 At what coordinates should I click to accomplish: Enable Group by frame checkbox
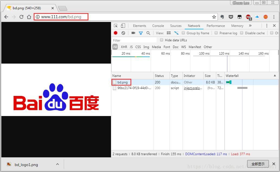183,33
